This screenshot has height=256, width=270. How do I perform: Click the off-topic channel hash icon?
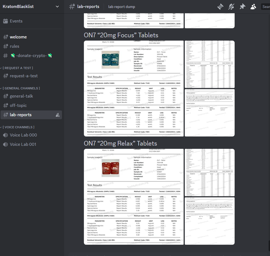(x=5, y=105)
